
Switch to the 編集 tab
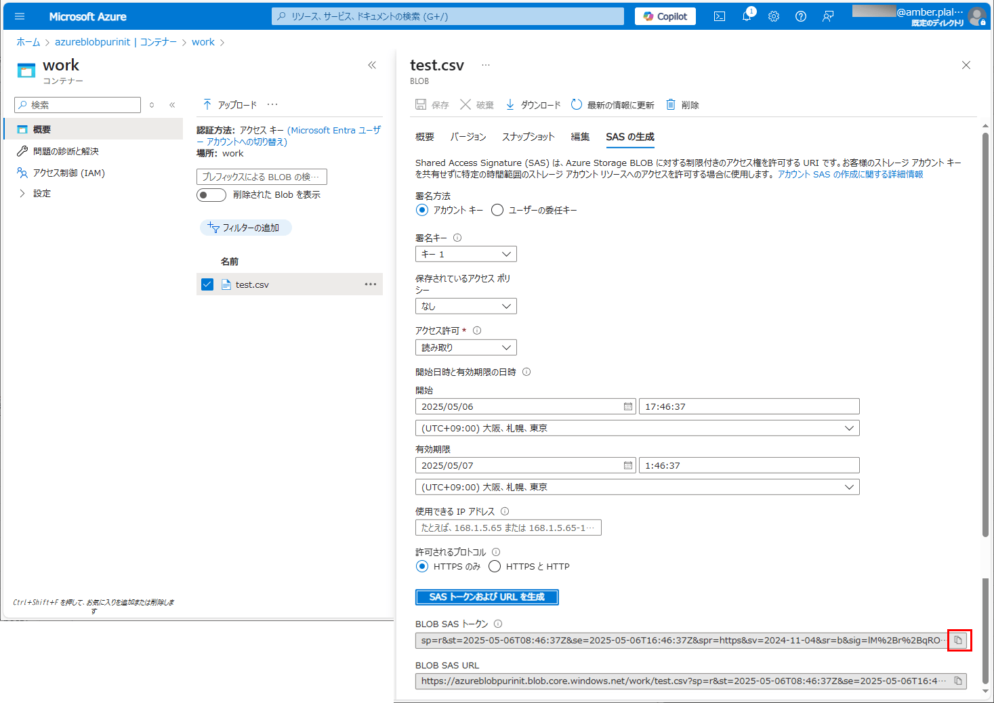pos(580,137)
